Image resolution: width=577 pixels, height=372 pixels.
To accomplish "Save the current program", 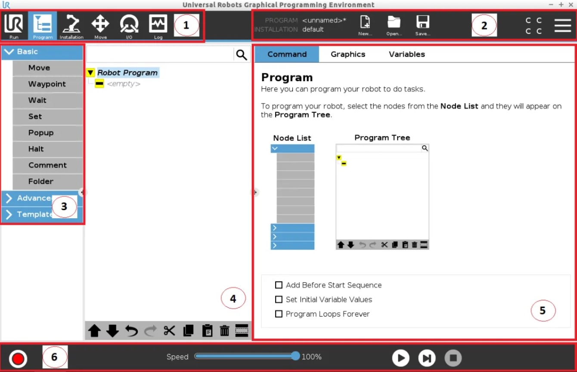I will coord(423,26).
